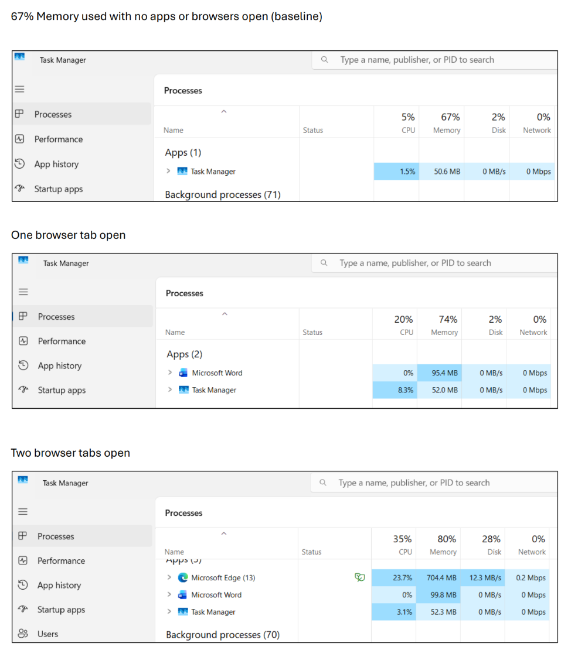Screen dimensions: 561x650
Task: Click Microsoft Word icon under Apps (2)
Action: point(183,372)
